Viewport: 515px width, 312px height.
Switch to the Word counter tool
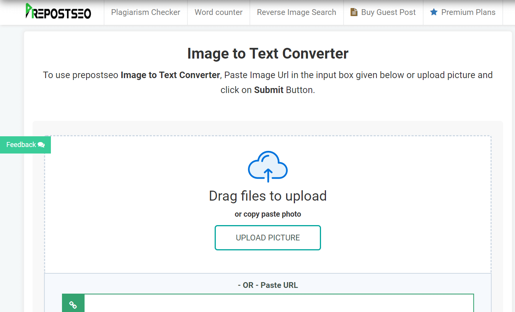point(218,12)
